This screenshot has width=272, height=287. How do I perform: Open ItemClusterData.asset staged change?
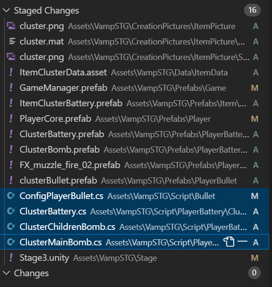click(134, 73)
